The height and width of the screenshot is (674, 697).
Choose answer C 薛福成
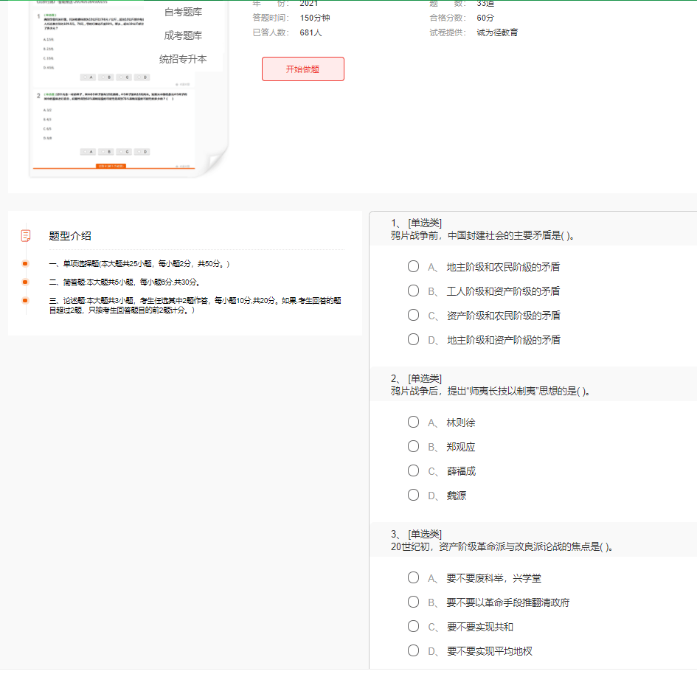(x=413, y=471)
